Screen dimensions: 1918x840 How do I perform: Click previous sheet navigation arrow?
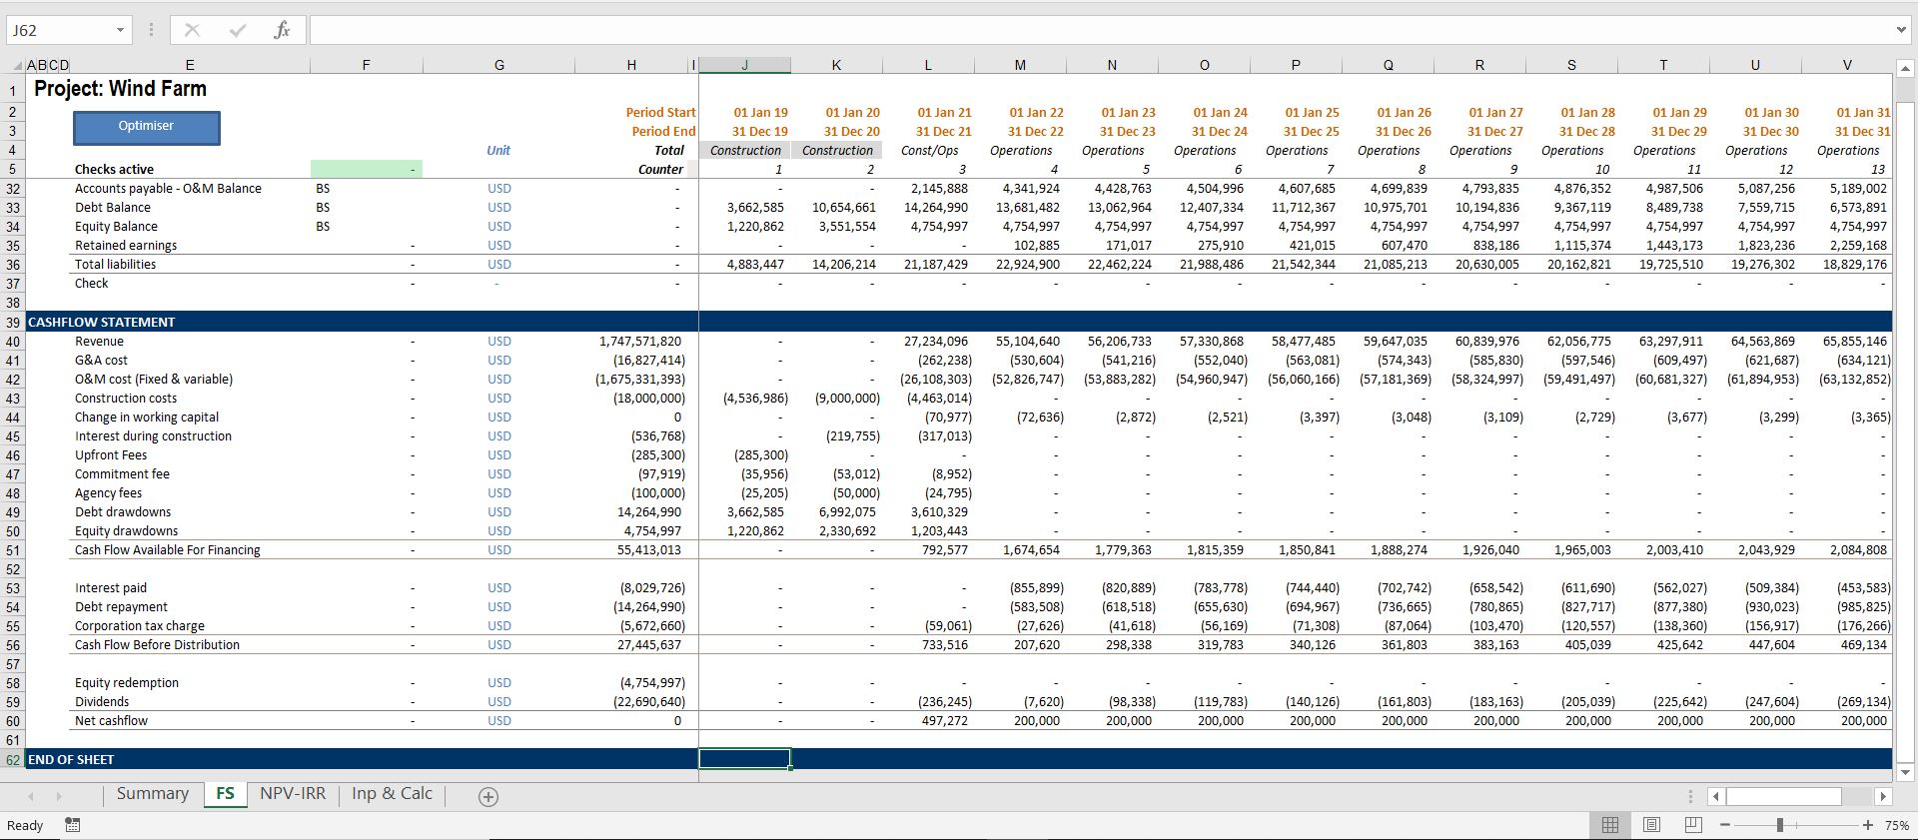point(31,796)
